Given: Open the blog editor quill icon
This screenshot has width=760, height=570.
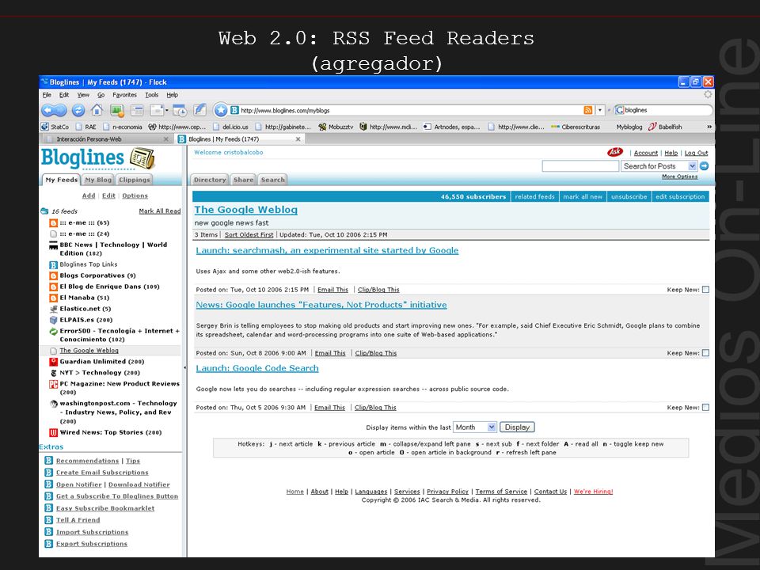Looking at the screenshot, I should coord(199,110).
